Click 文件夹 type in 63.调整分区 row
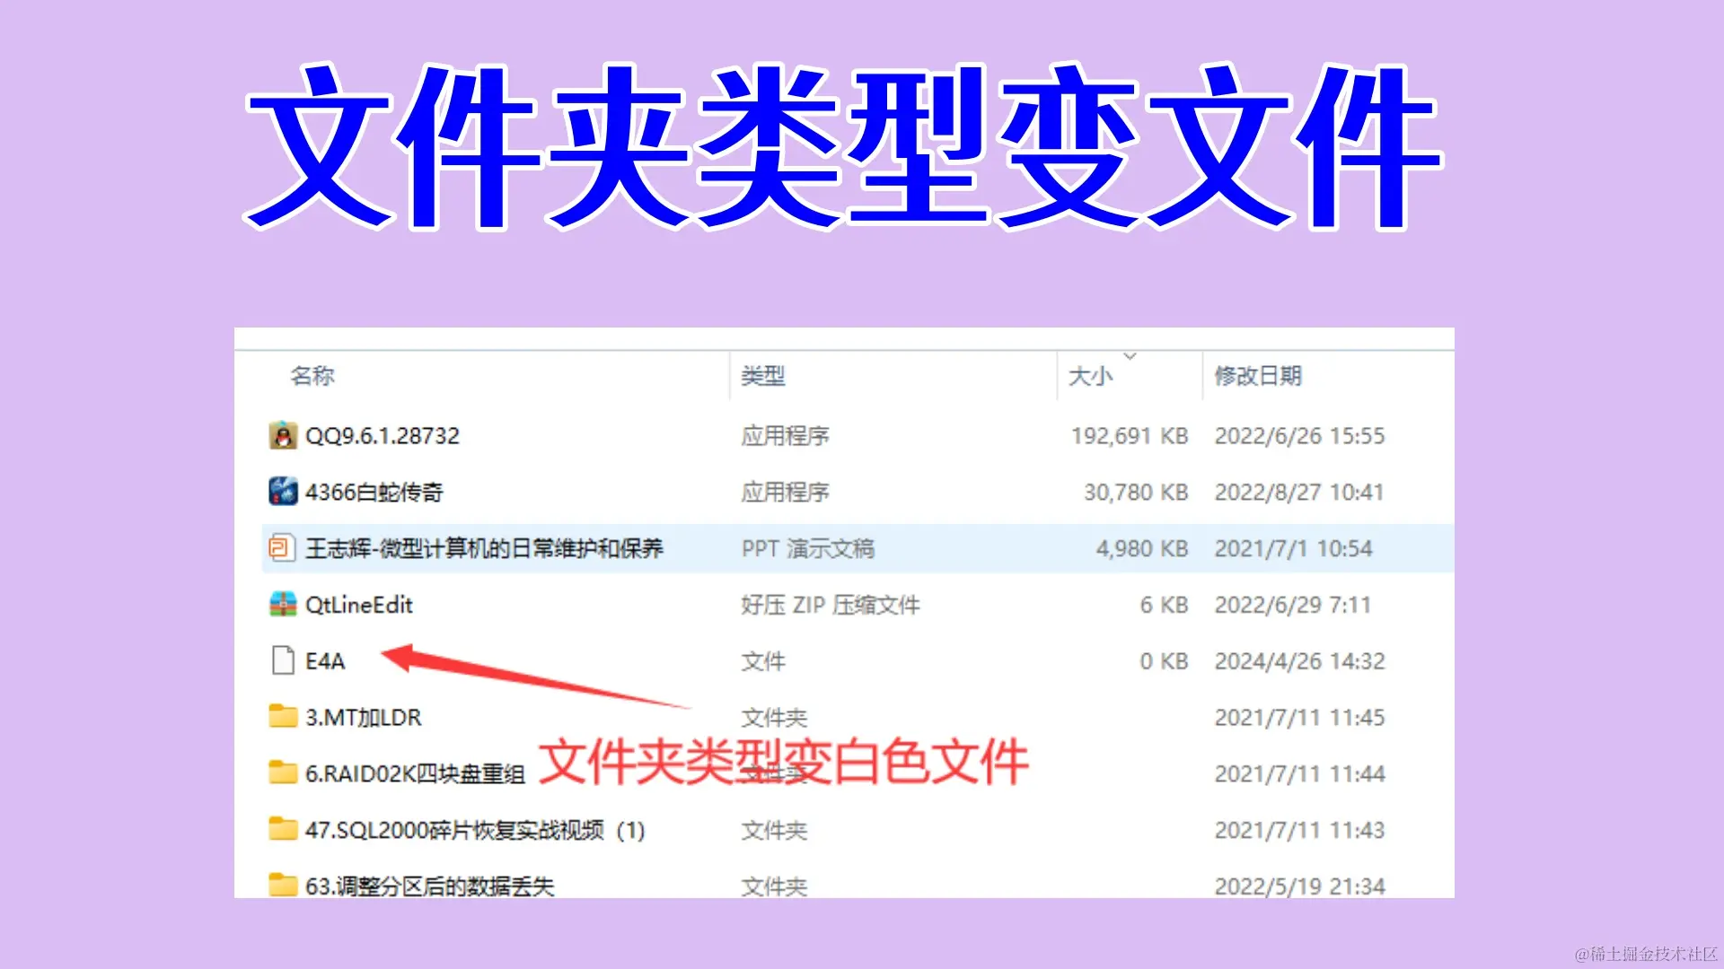 pos(774,886)
